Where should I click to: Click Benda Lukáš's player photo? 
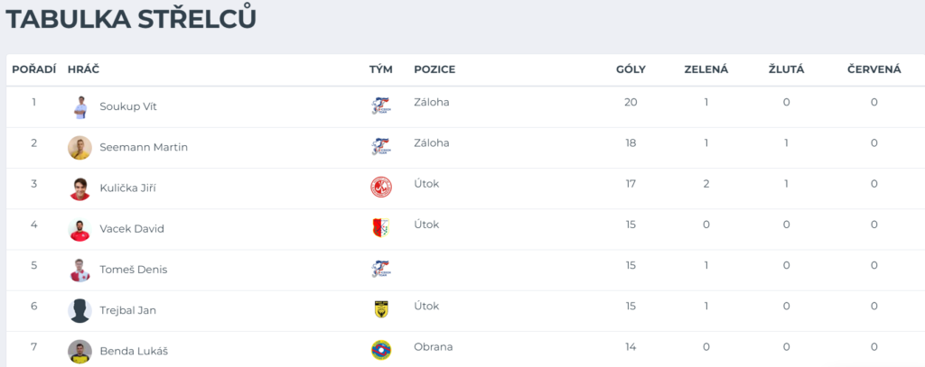[x=79, y=351]
